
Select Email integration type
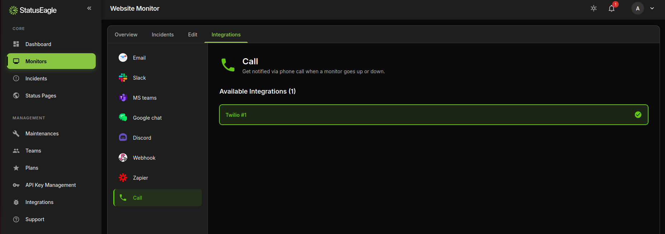pyautogui.click(x=157, y=58)
